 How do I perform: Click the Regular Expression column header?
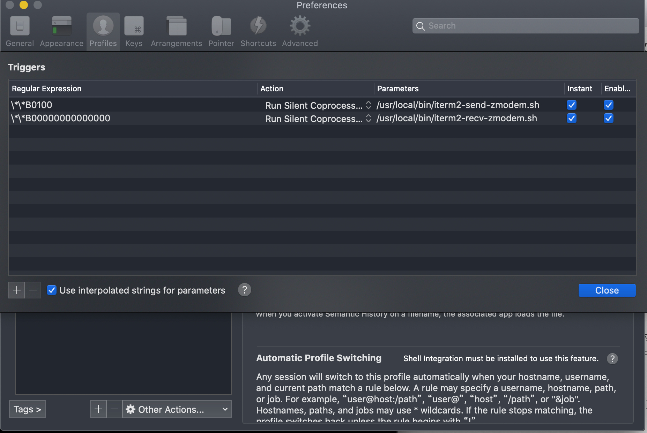[x=46, y=89]
